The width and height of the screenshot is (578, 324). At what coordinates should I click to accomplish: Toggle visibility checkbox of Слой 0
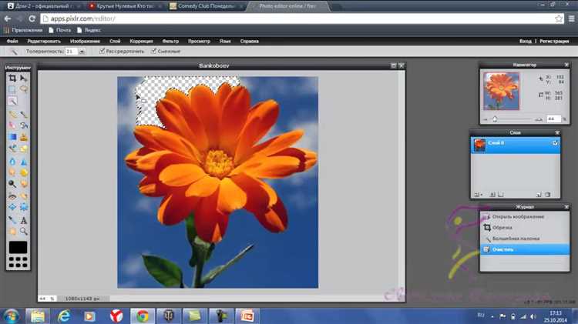tap(555, 143)
